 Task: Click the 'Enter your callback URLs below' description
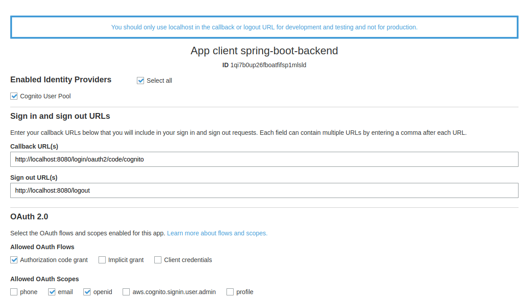point(238,133)
